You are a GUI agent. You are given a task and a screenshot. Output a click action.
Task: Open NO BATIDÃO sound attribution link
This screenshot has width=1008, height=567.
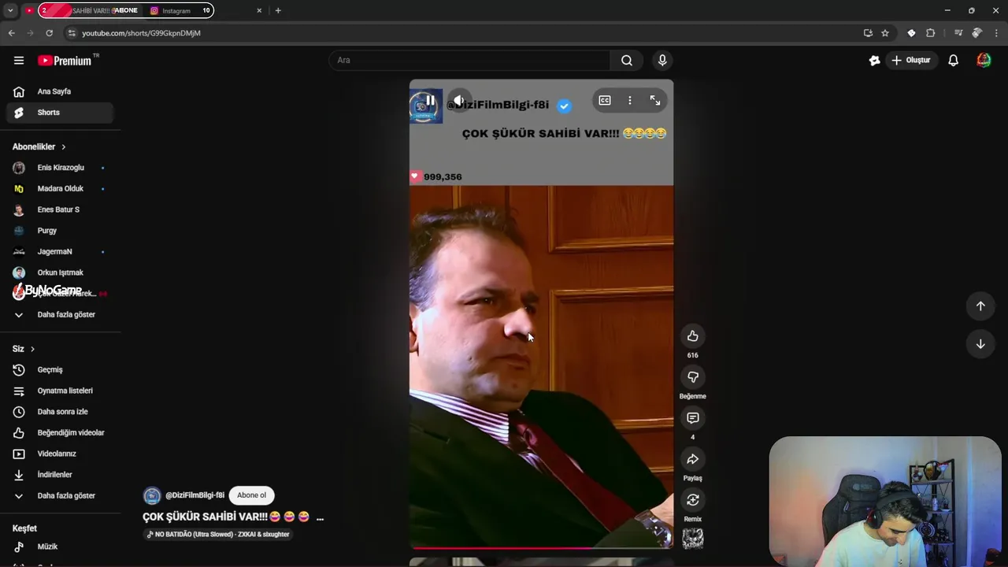tap(218, 535)
